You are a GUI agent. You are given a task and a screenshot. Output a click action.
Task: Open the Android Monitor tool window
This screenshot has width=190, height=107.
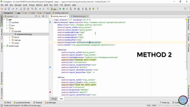click(x=22, y=103)
